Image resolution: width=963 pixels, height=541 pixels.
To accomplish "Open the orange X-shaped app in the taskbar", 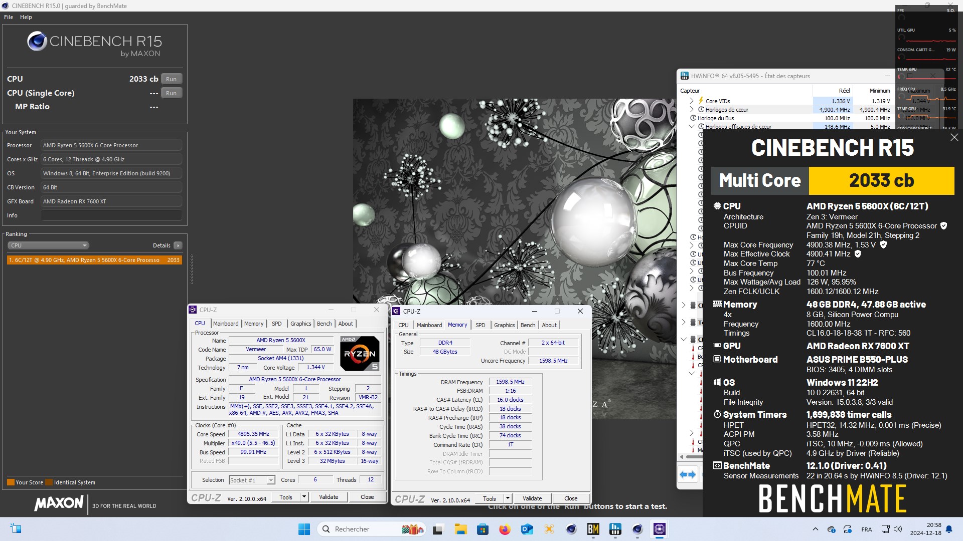I will 549,529.
